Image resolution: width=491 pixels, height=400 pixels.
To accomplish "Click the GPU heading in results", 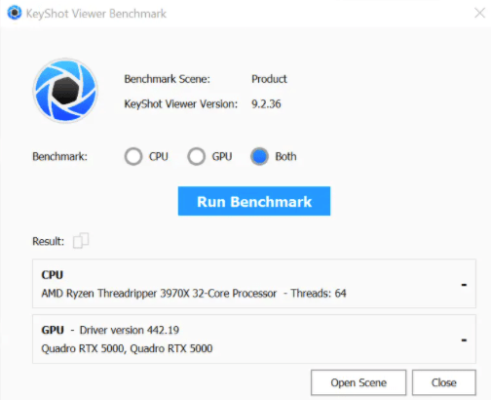I will pos(53,330).
